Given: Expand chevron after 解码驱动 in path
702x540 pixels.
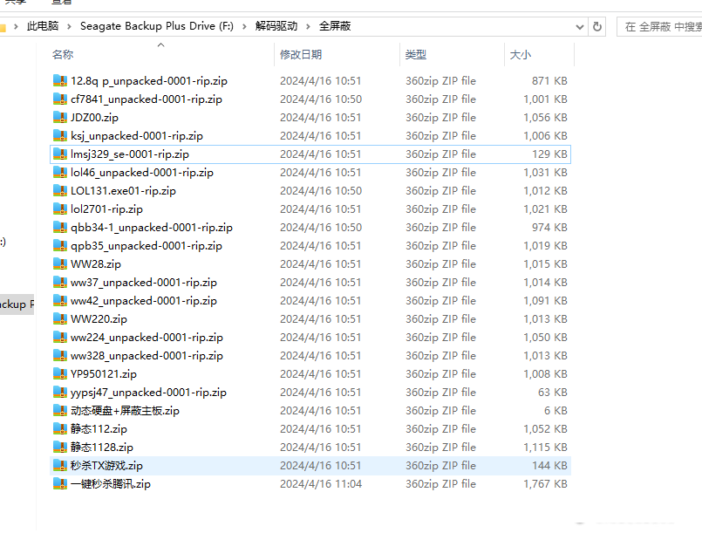Looking at the screenshot, I should click(x=308, y=26).
